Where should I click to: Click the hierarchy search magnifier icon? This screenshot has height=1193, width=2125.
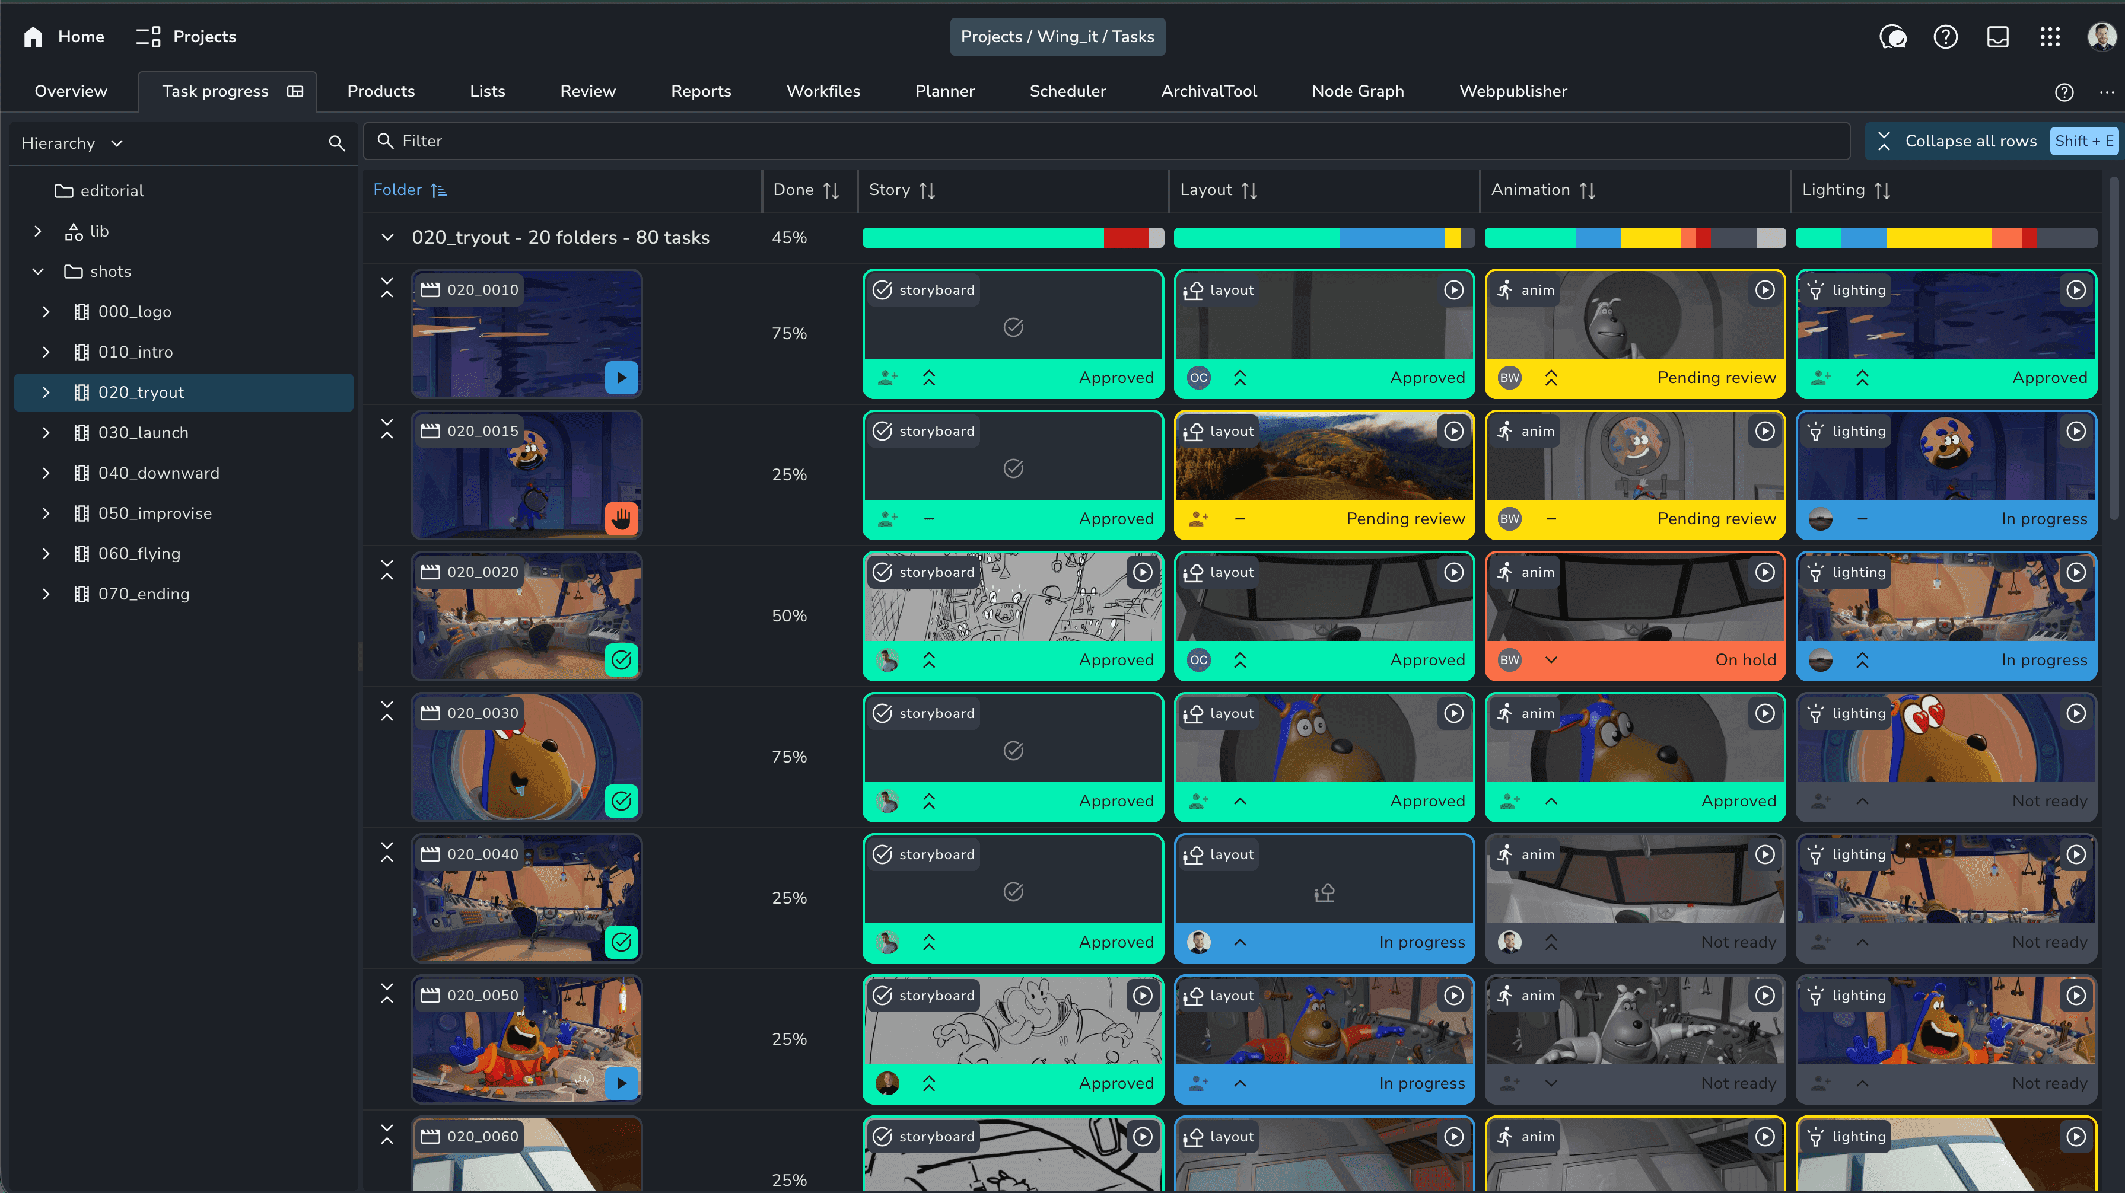pos(336,143)
